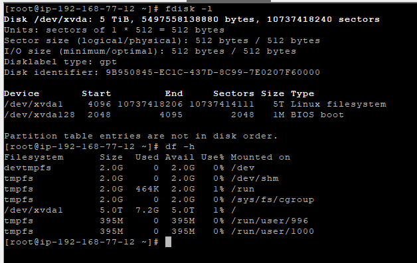Click '/dev/xvda1' in the df output
Screen dimensions: 417x263
pos(33,211)
